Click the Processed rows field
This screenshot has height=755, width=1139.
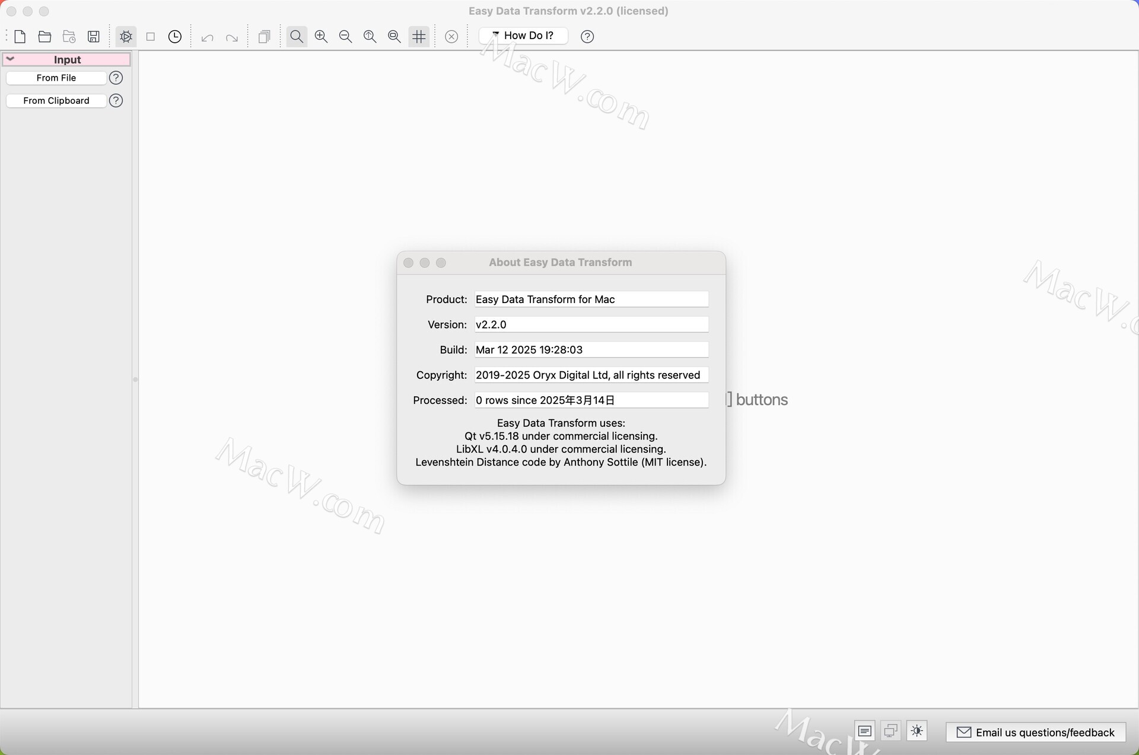(591, 400)
